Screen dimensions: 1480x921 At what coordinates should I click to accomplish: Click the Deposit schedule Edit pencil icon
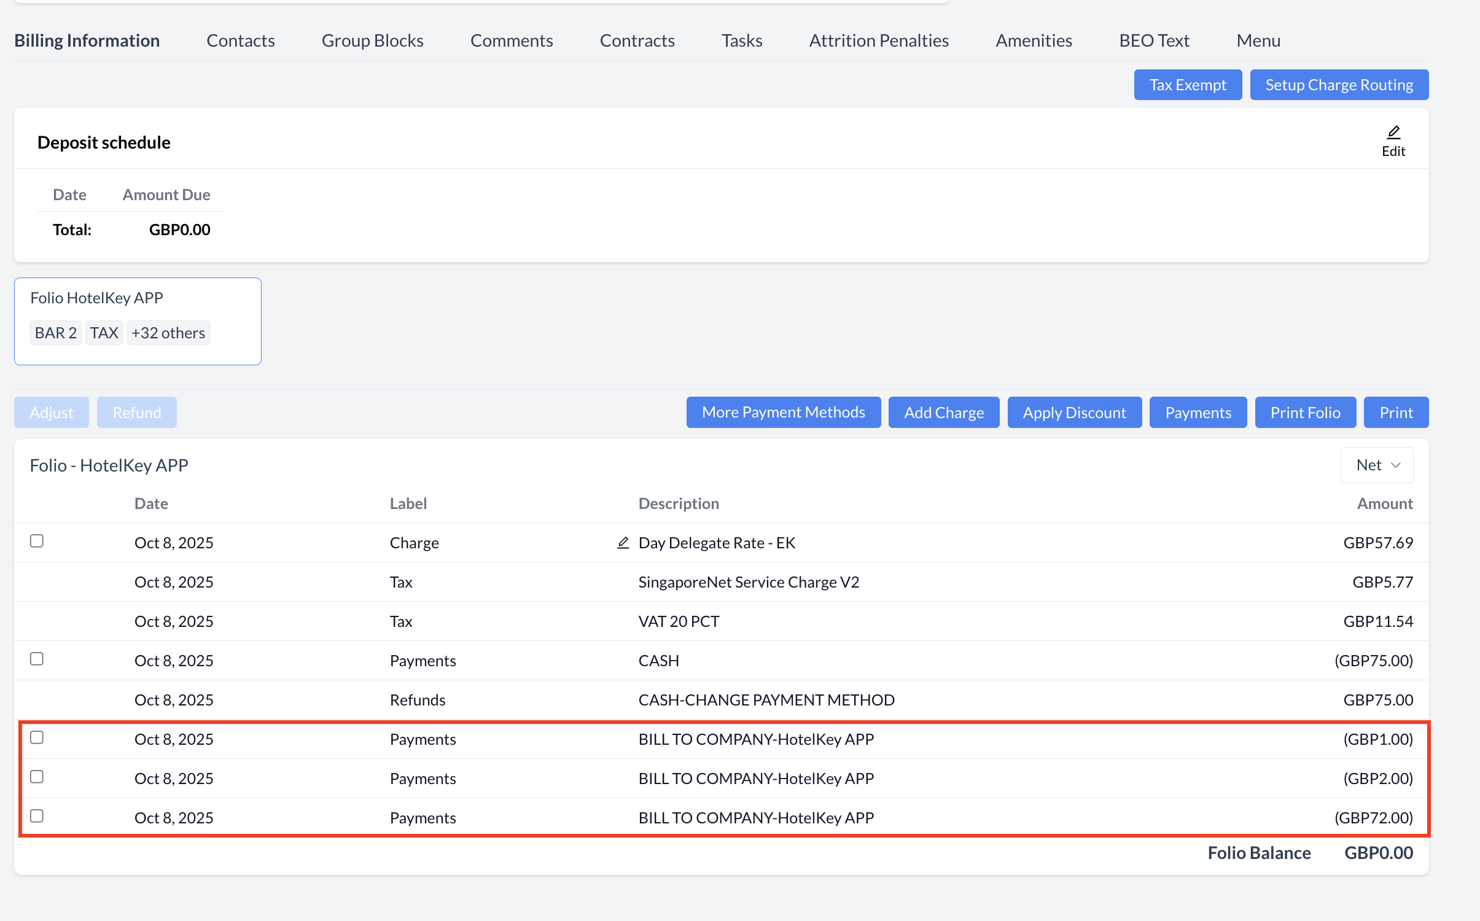(1393, 133)
